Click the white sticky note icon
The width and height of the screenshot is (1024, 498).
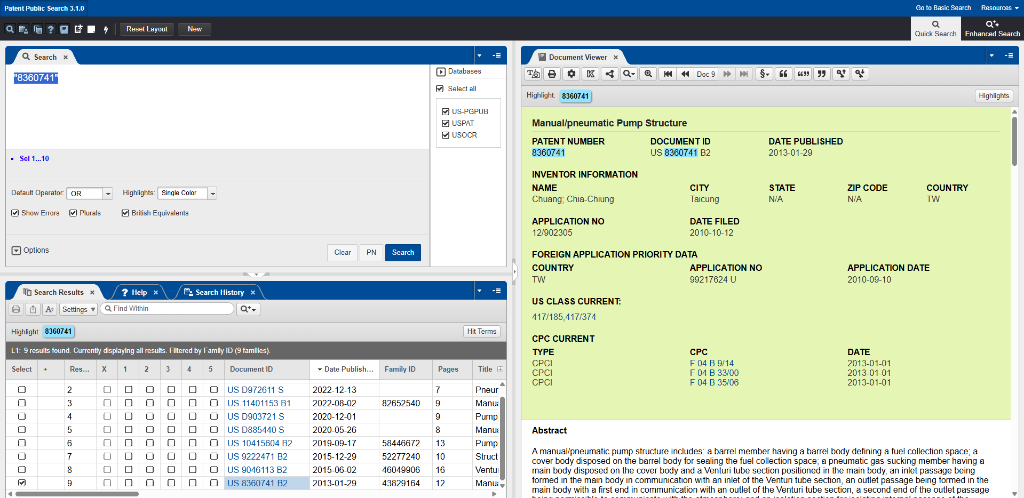coord(91,29)
